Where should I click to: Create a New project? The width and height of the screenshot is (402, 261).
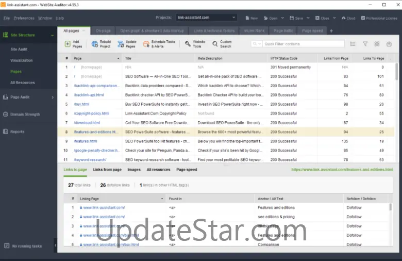pos(252,18)
